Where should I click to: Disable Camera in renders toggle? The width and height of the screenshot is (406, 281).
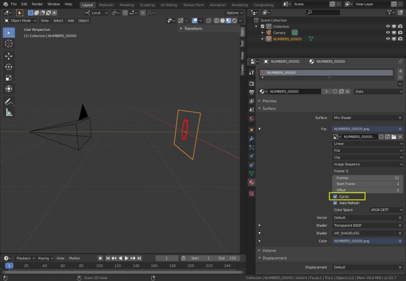pyautogui.click(x=400, y=32)
